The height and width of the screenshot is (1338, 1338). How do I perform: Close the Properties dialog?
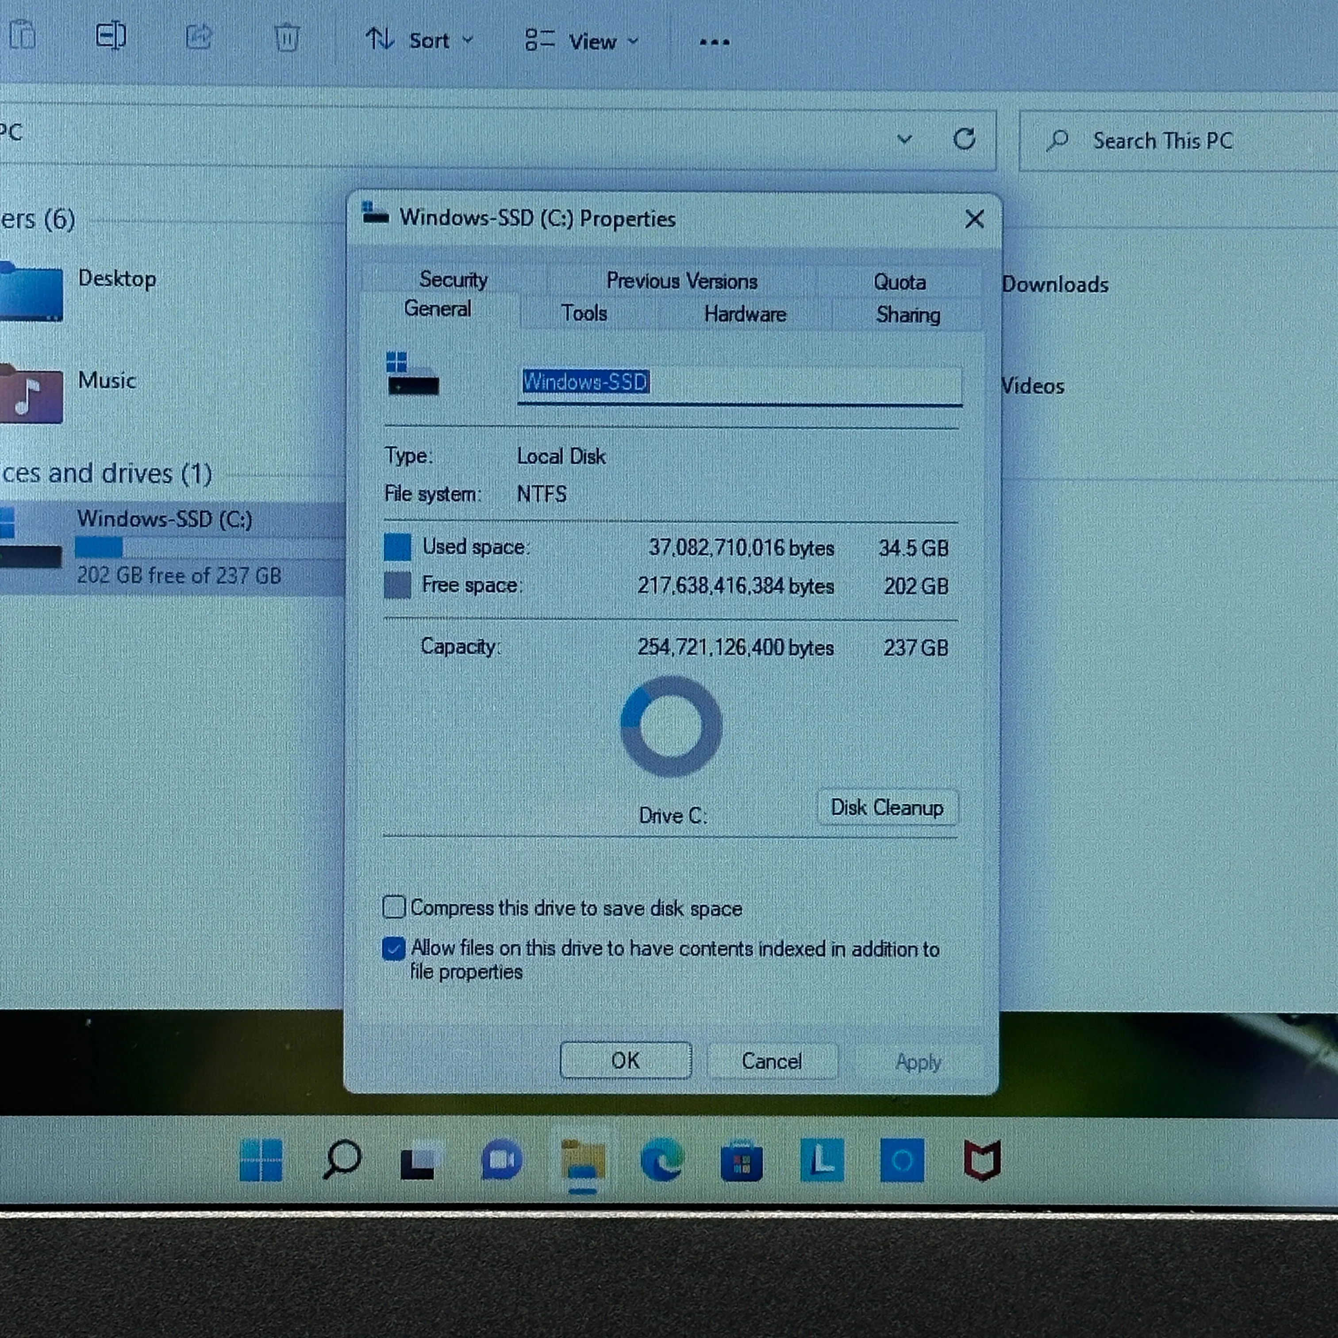974,219
